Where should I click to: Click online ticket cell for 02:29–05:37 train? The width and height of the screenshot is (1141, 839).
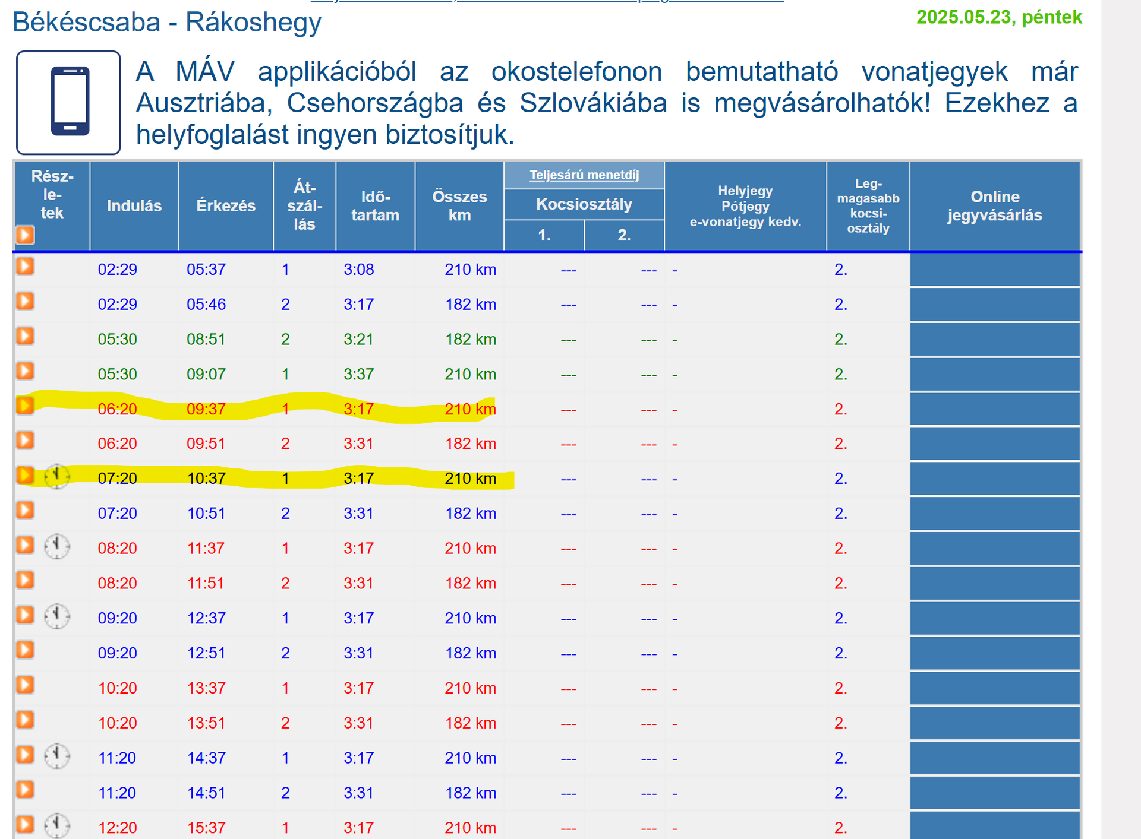(994, 270)
